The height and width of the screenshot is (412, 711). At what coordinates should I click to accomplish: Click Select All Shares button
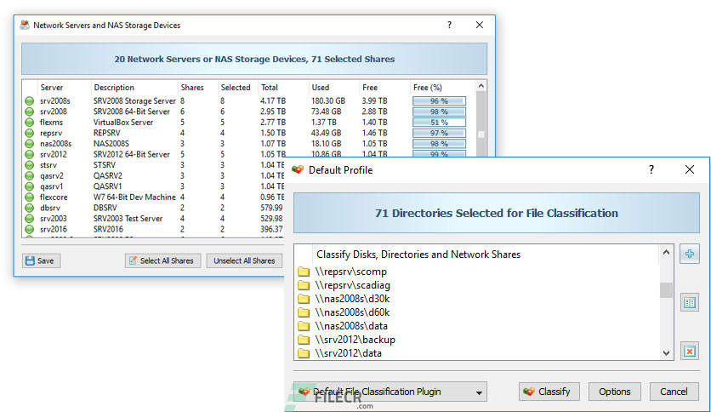tap(162, 260)
